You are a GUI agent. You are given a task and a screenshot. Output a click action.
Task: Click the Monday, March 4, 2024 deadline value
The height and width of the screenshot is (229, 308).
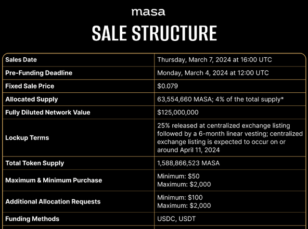click(x=213, y=73)
